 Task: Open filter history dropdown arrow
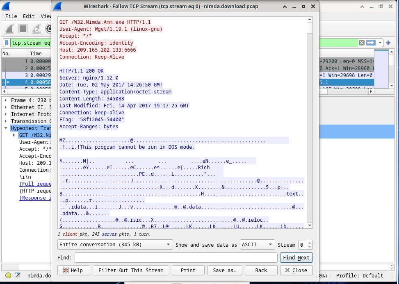click(x=380, y=43)
